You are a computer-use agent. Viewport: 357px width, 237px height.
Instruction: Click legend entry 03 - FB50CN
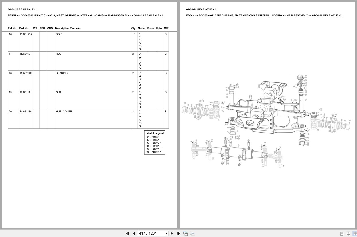coord(154,143)
